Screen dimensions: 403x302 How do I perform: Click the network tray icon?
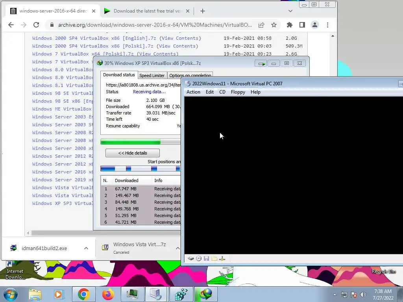344,295
